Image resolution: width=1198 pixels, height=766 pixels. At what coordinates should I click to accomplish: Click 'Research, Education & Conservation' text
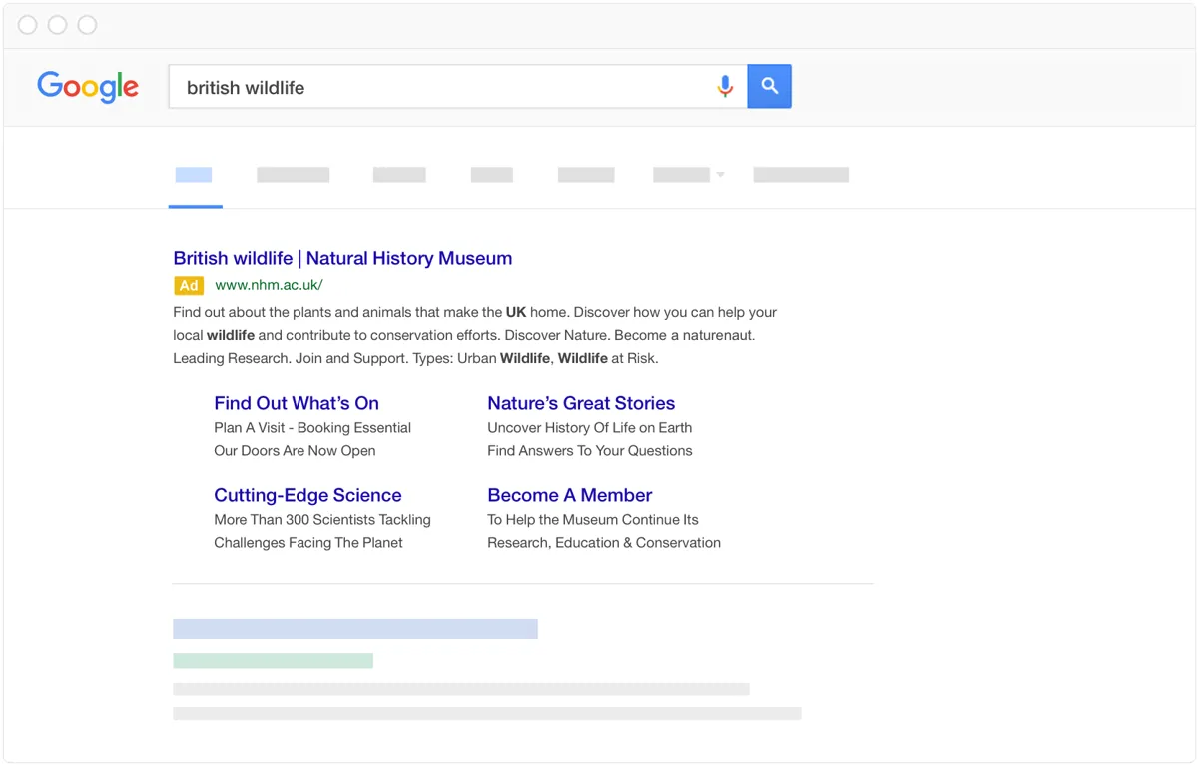click(604, 542)
